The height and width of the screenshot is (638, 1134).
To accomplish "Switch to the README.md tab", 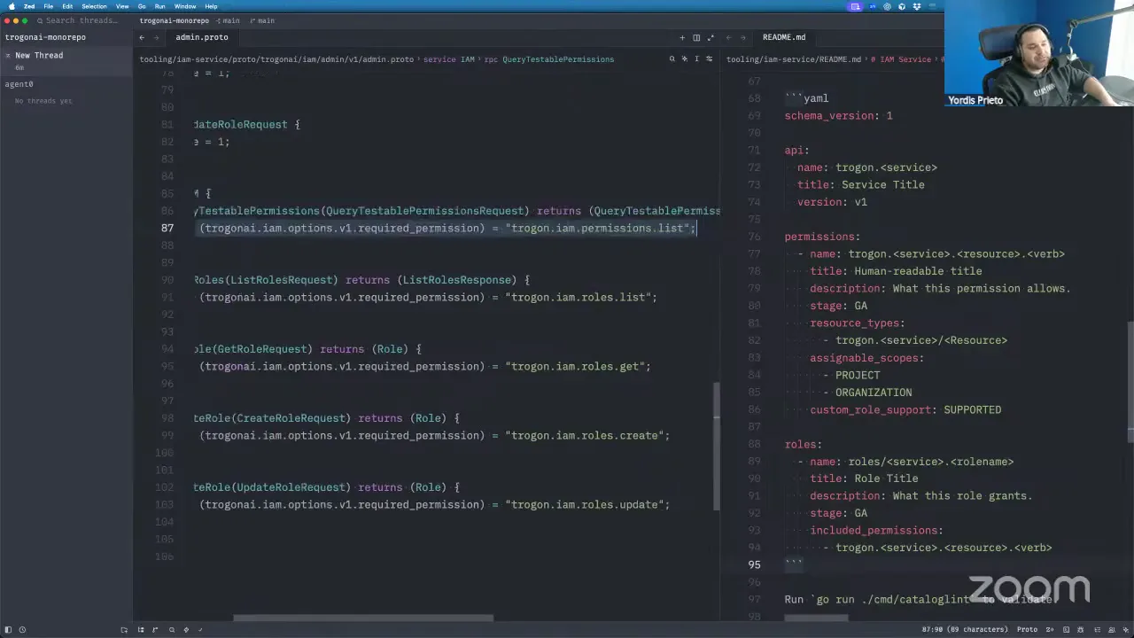I will point(784,37).
